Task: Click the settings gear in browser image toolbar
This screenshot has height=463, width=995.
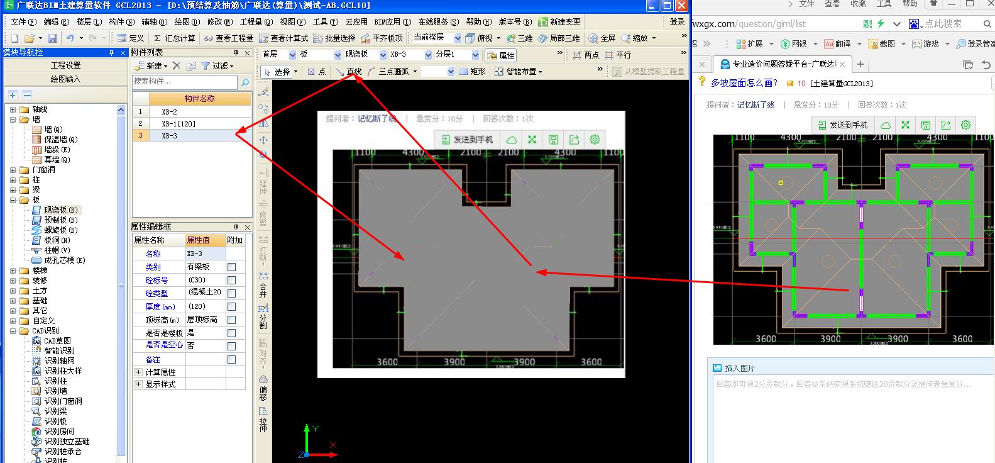Action: pos(966,125)
